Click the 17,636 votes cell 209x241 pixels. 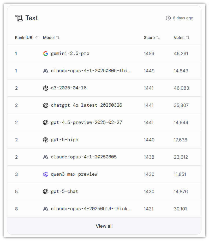tap(181, 140)
